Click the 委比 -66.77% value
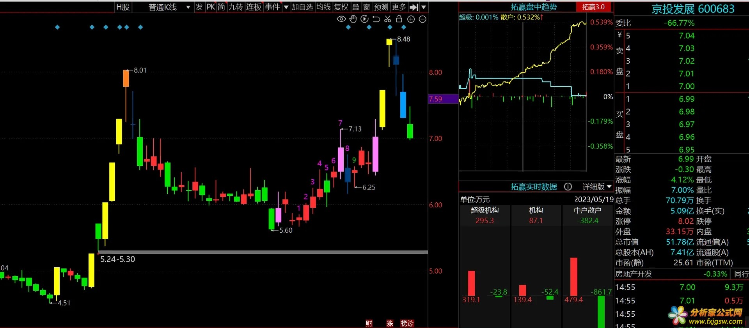The height and width of the screenshot is (328, 749). click(x=679, y=23)
